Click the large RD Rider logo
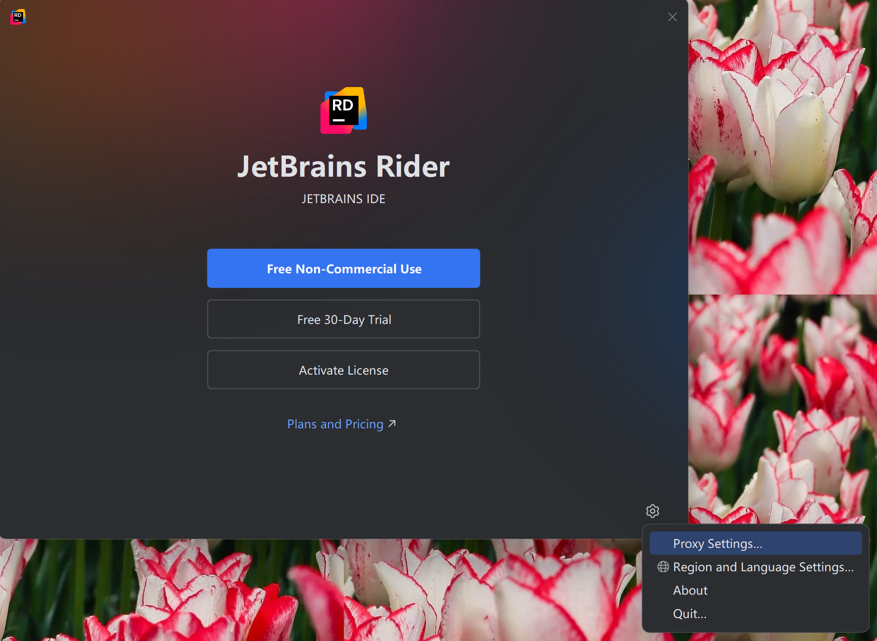The height and width of the screenshot is (641, 877). tap(343, 110)
